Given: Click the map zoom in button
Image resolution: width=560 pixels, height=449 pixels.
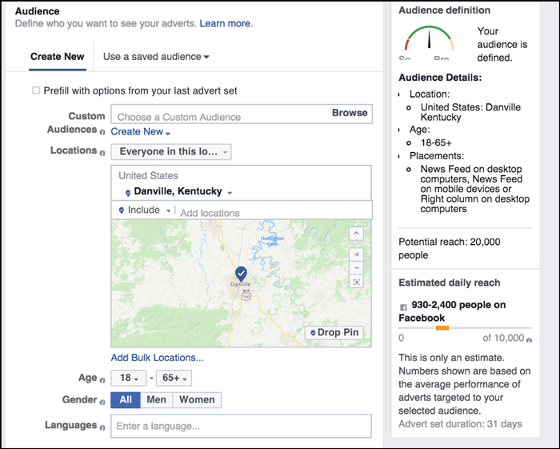Looking at the screenshot, I should tap(356, 255).
